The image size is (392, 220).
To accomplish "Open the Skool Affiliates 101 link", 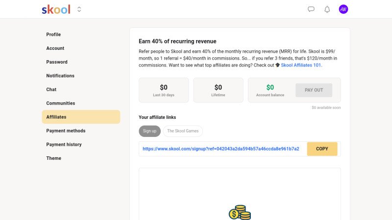I will click(x=301, y=65).
